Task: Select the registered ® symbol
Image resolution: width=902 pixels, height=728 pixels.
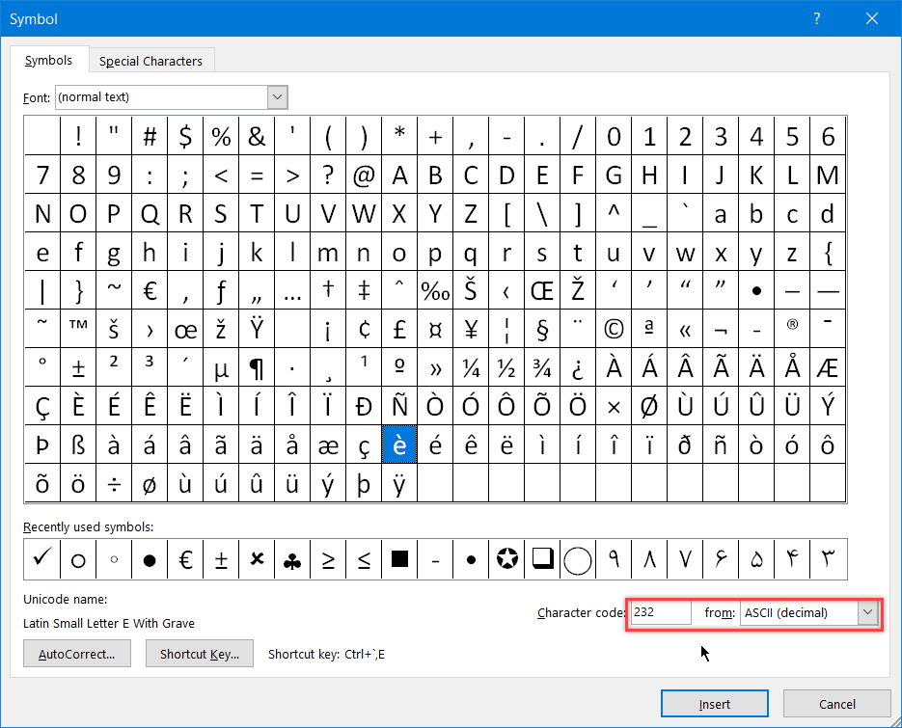Action: (x=792, y=329)
